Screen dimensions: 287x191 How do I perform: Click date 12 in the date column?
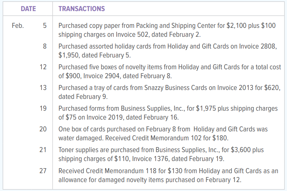tap(43, 67)
